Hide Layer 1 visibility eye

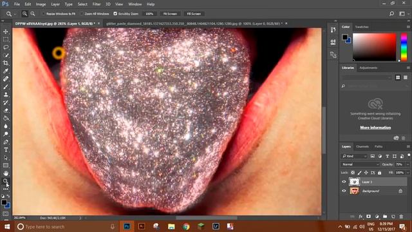click(344, 182)
